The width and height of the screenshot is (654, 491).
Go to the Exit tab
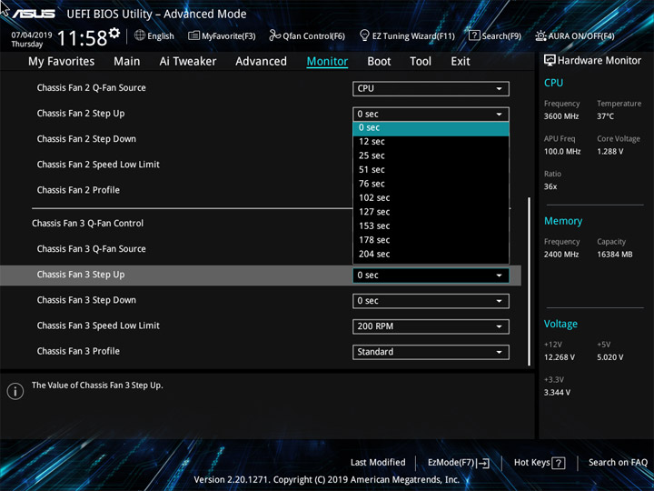461,62
